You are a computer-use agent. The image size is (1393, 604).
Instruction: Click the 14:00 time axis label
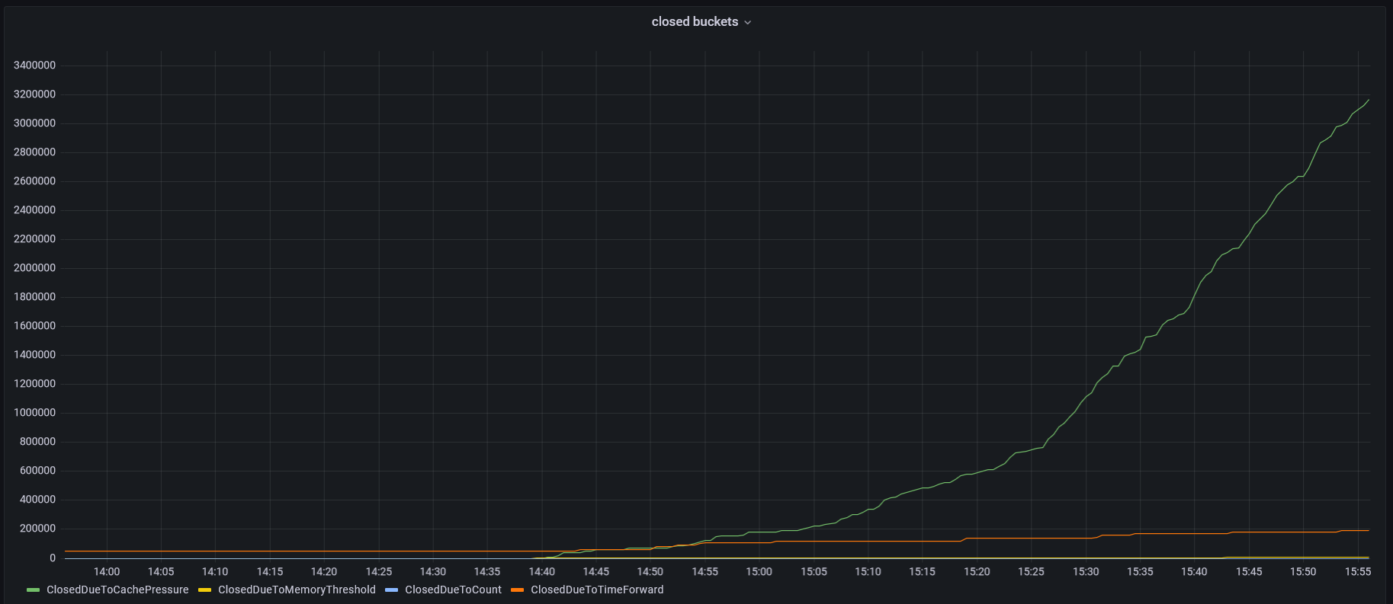pyautogui.click(x=107, y=571)
